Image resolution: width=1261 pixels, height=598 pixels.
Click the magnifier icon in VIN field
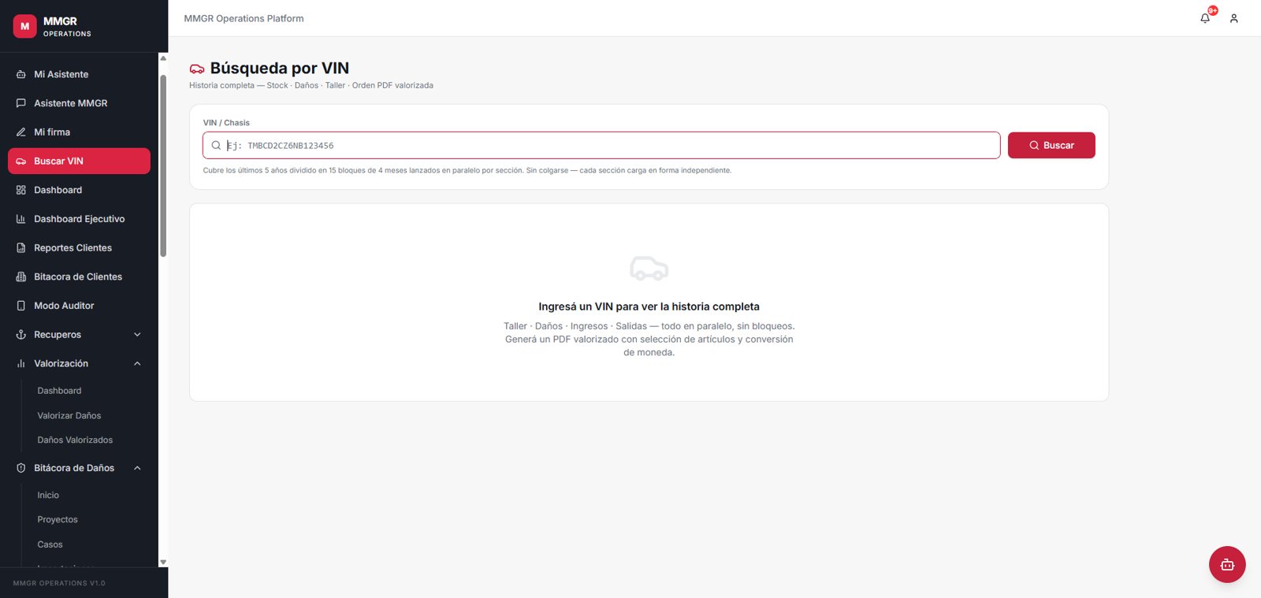(x=216, y=146)
